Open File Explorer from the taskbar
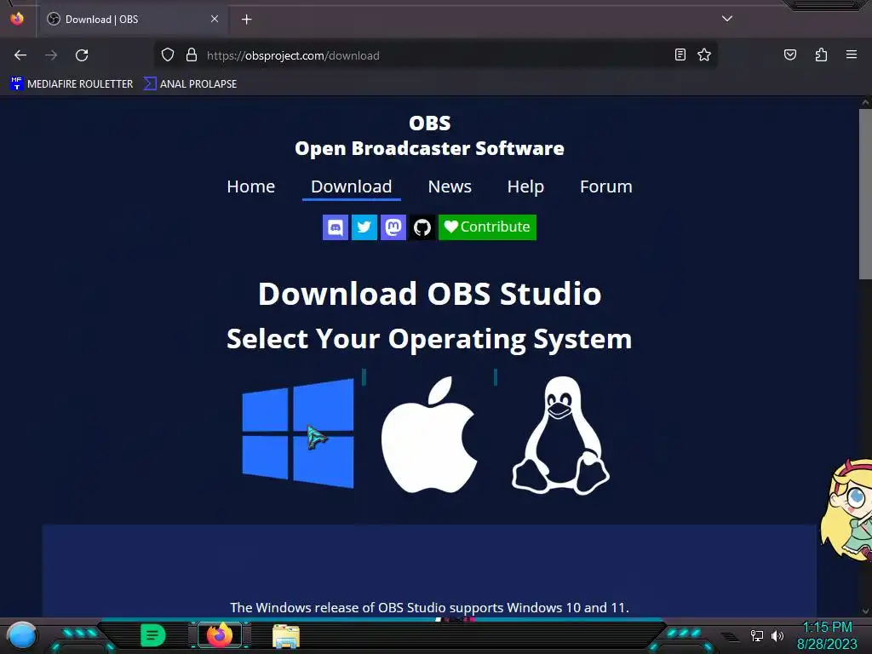 286,637
